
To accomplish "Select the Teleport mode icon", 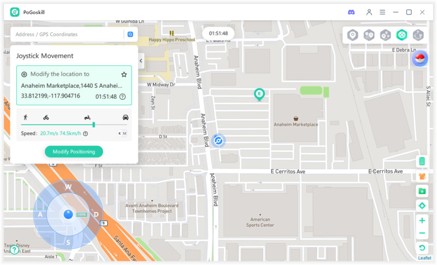I will tap(353, 35).
